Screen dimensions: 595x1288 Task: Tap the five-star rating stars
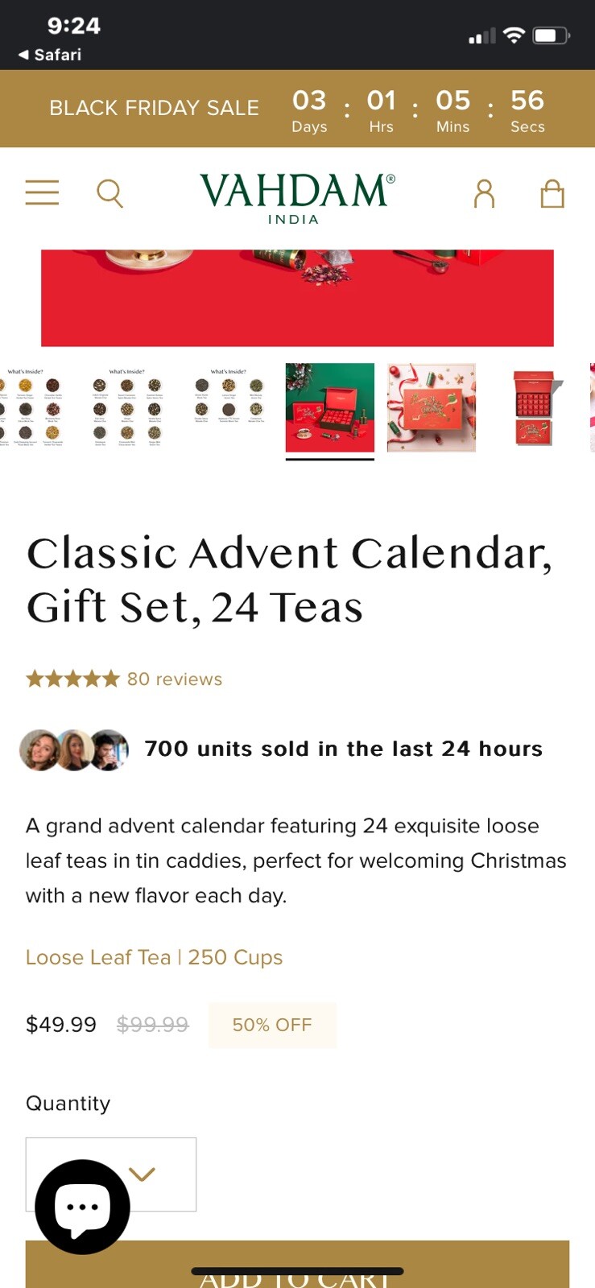pos(72,679)
